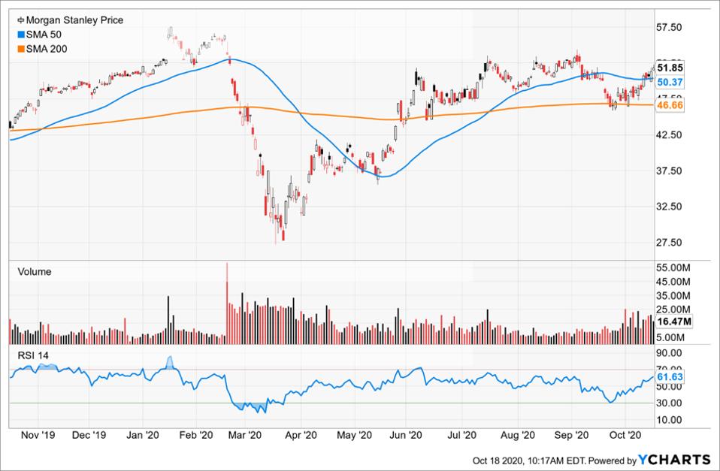Click the current price label 51.85
Viewport: 720px width, 471px height.
coord(670,68)
